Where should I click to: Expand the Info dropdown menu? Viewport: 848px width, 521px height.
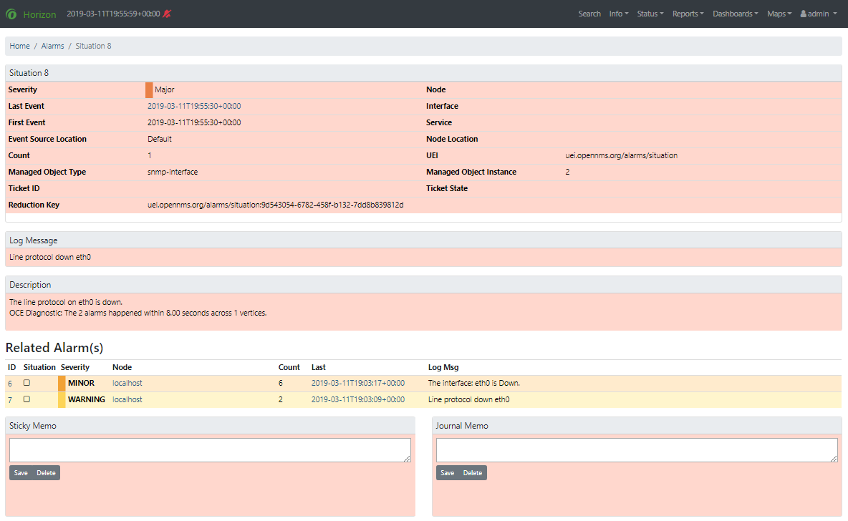(618, 14)
